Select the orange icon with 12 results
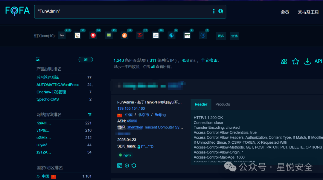323x180 pixels. click(124, 35)
